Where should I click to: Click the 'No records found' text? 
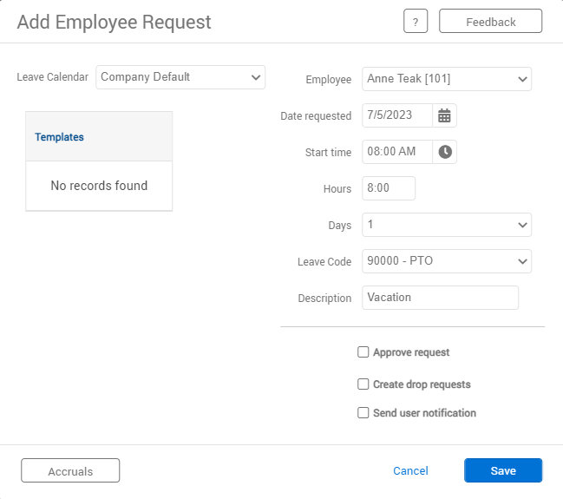(99, 186)
